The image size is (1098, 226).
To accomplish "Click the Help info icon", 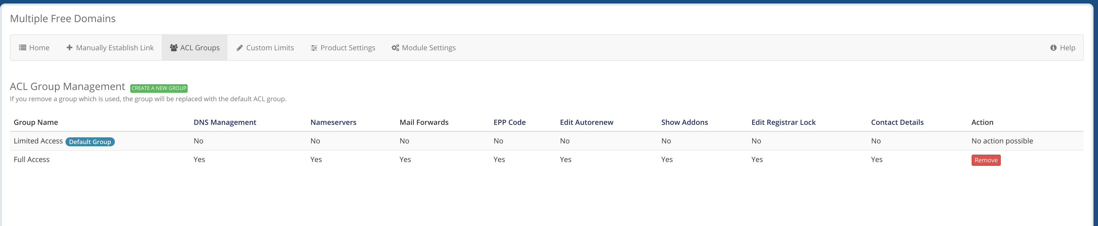I will click(1053, 48).
